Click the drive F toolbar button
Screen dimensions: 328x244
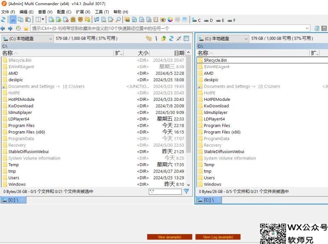tap(232, 20)
